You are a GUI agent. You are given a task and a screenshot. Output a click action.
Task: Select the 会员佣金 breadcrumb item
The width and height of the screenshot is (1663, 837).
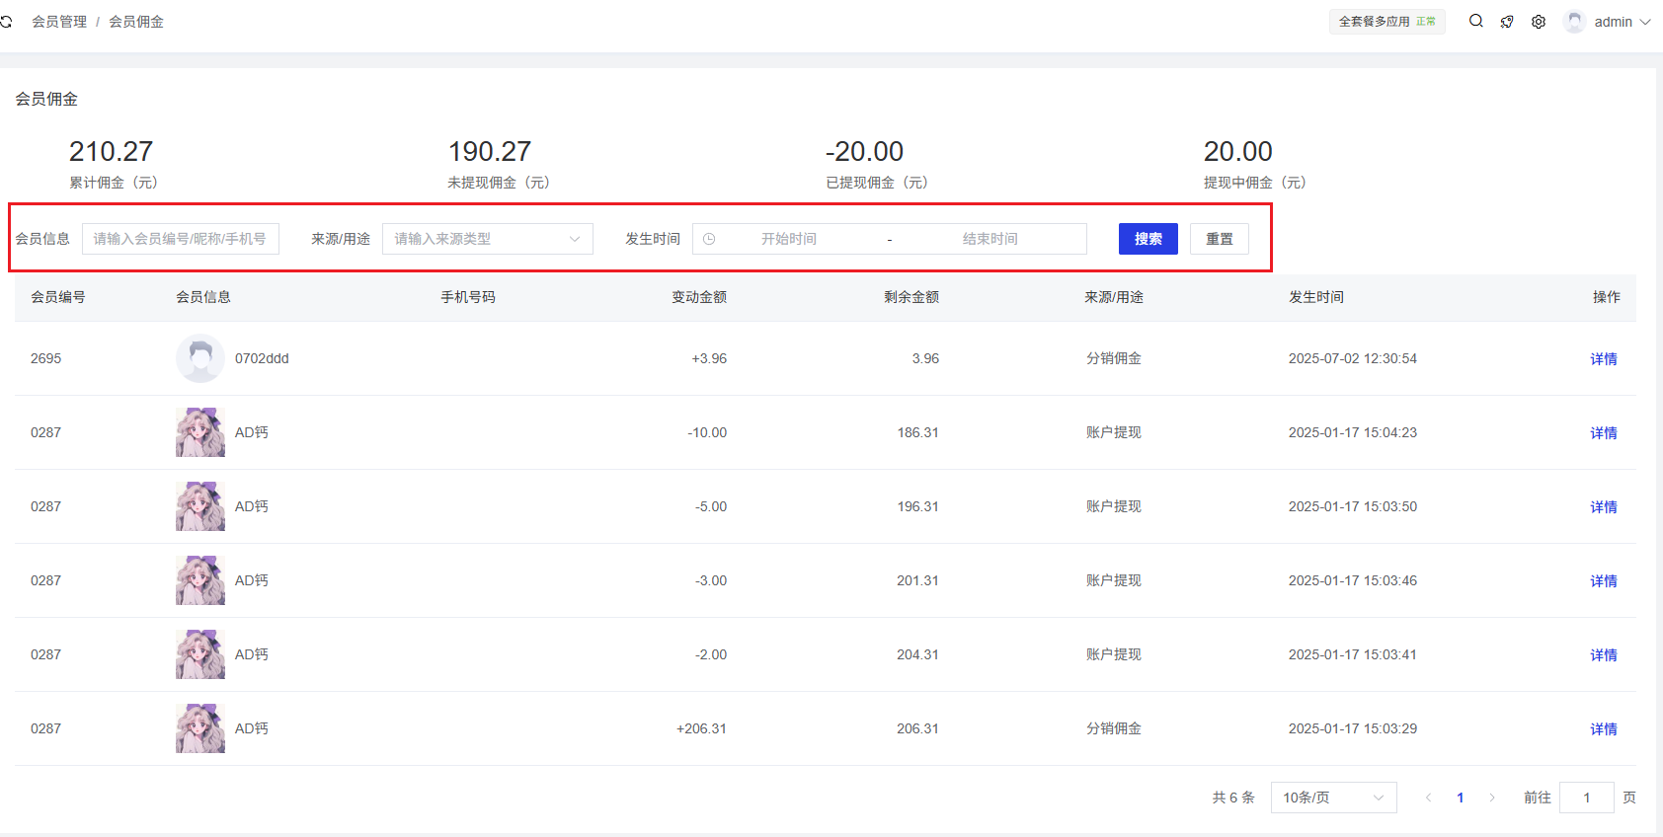(x=136, y=22)
